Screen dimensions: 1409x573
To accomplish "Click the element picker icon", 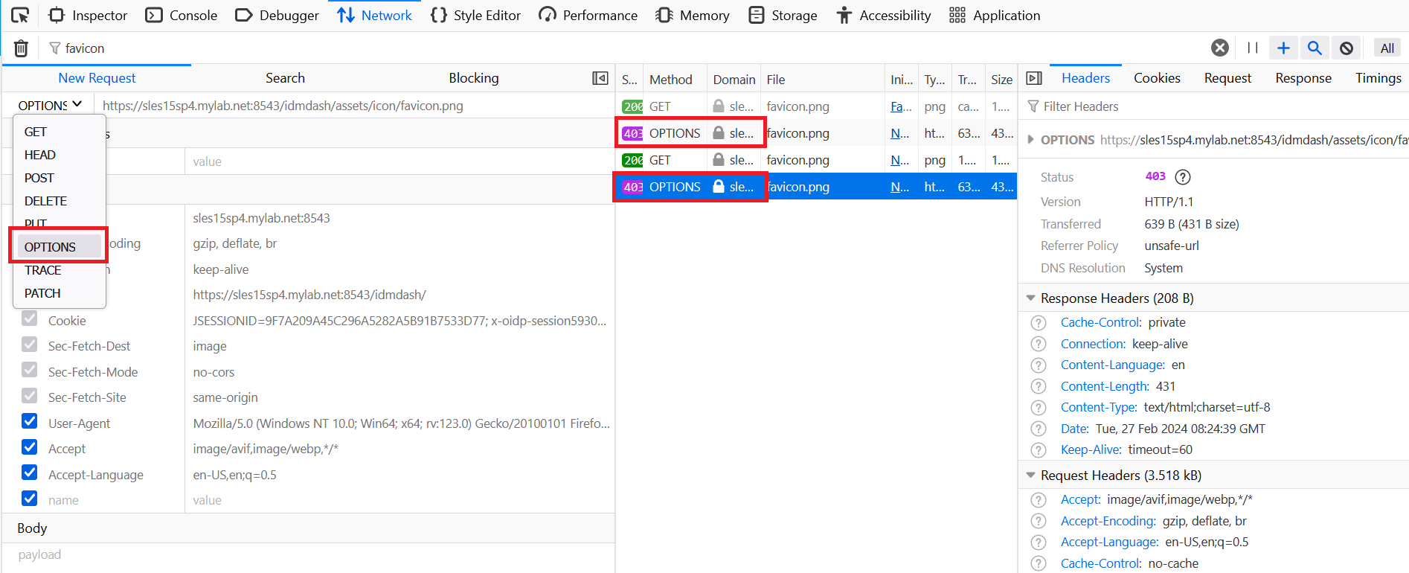I will click(20, 15).
